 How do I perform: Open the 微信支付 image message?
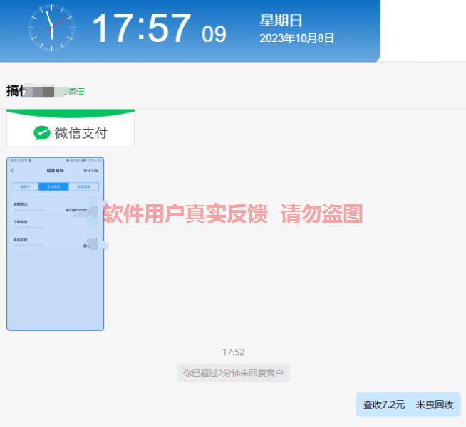(71, 127)
